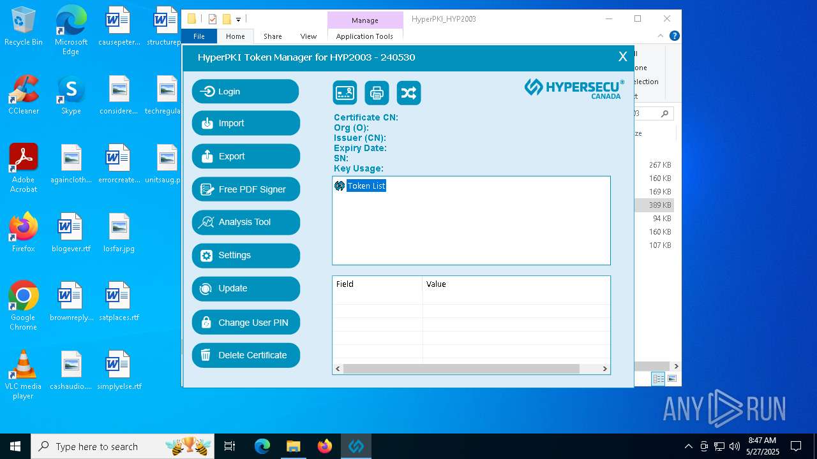Image resolution: width=817 pixels, height=459 pixels.
Task: Select Microsoft Edge desktop shortcut
Action: point(71,30)
